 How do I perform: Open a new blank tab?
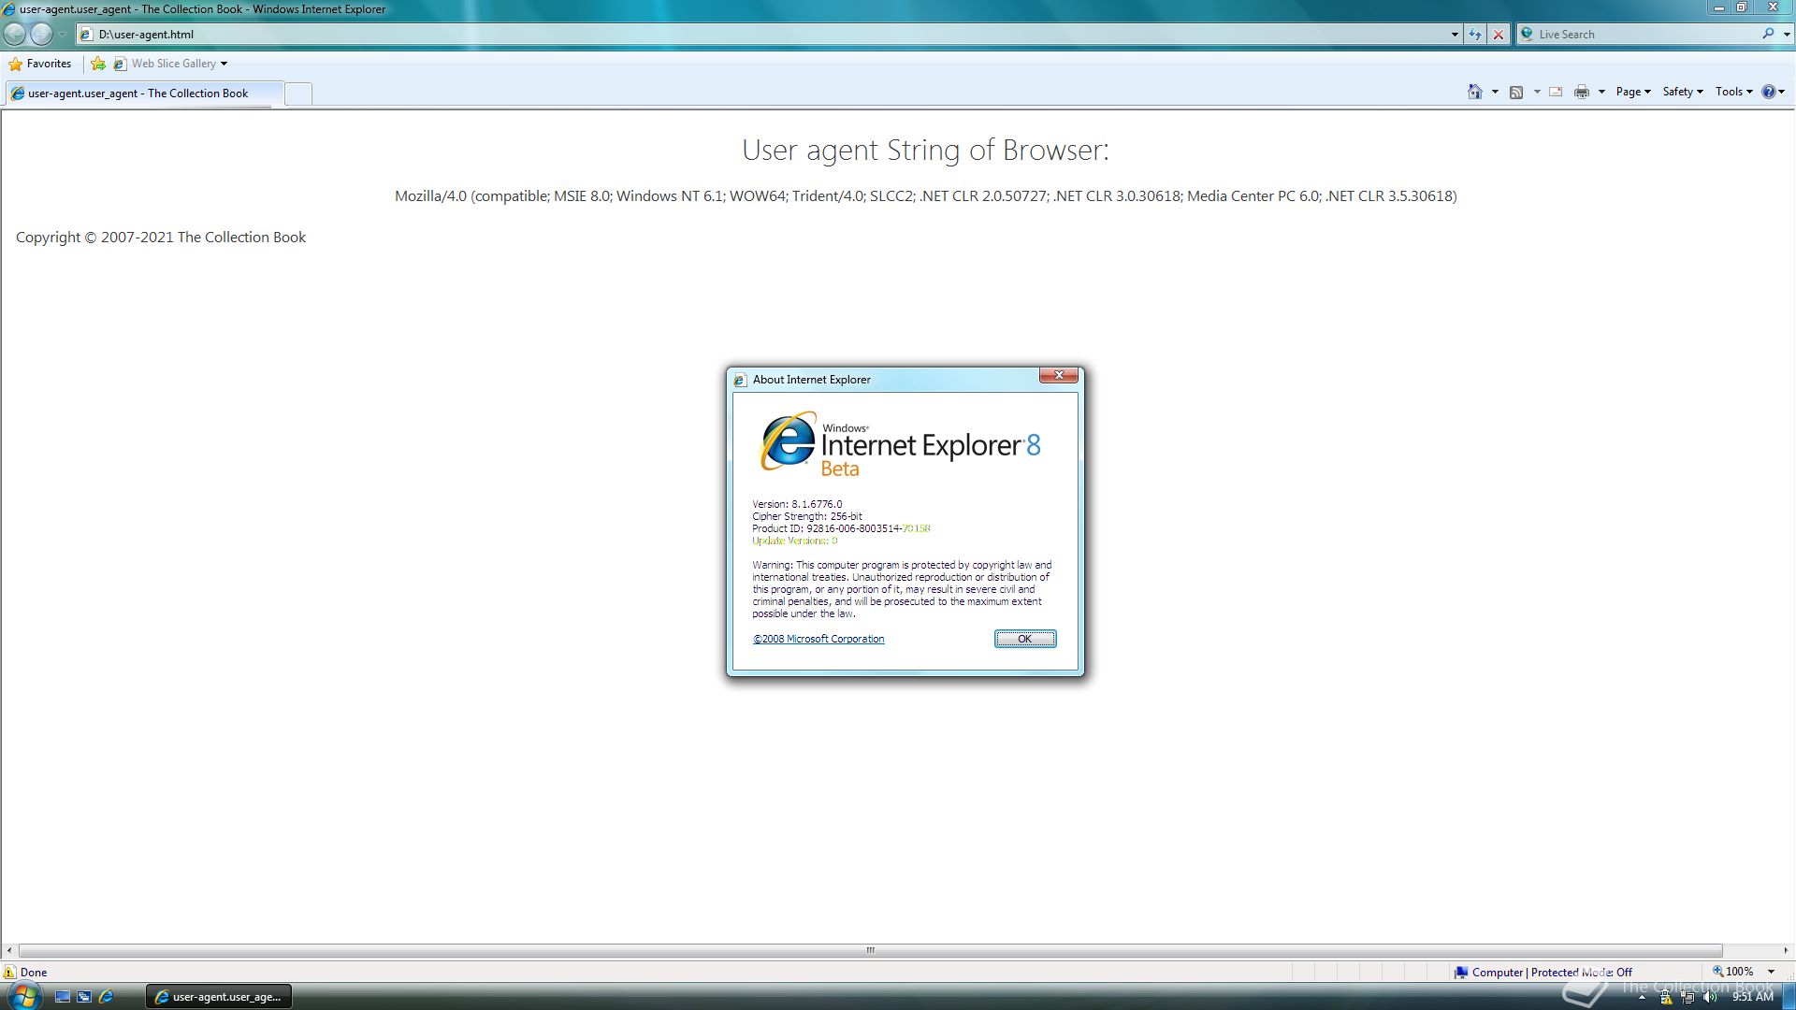click(297, 94)
